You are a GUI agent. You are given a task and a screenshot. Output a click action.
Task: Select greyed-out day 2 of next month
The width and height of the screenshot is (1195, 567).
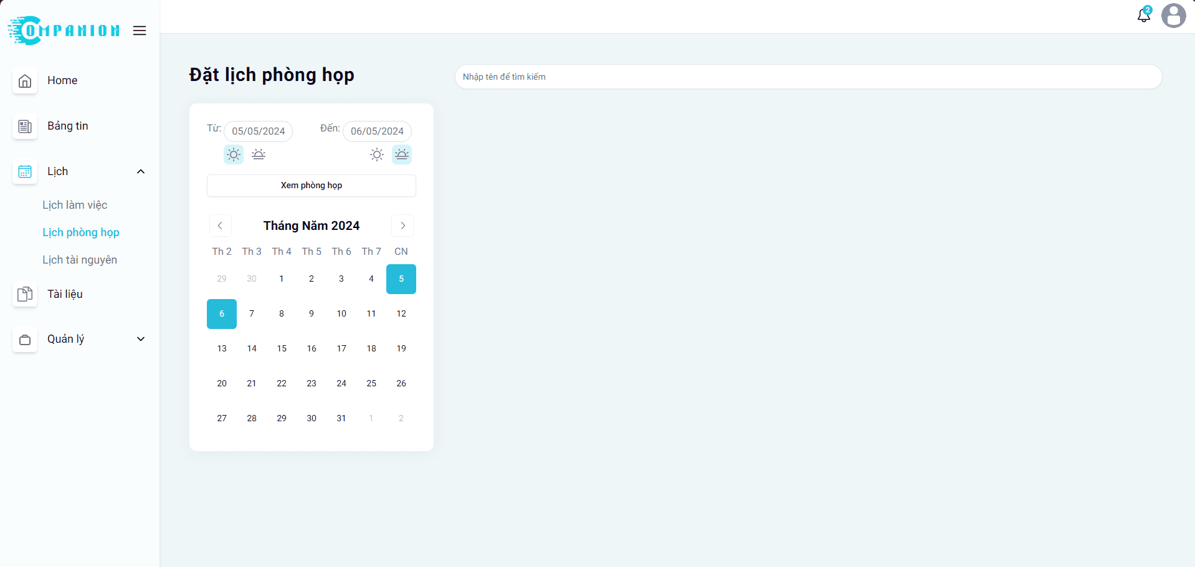point(401,419)
